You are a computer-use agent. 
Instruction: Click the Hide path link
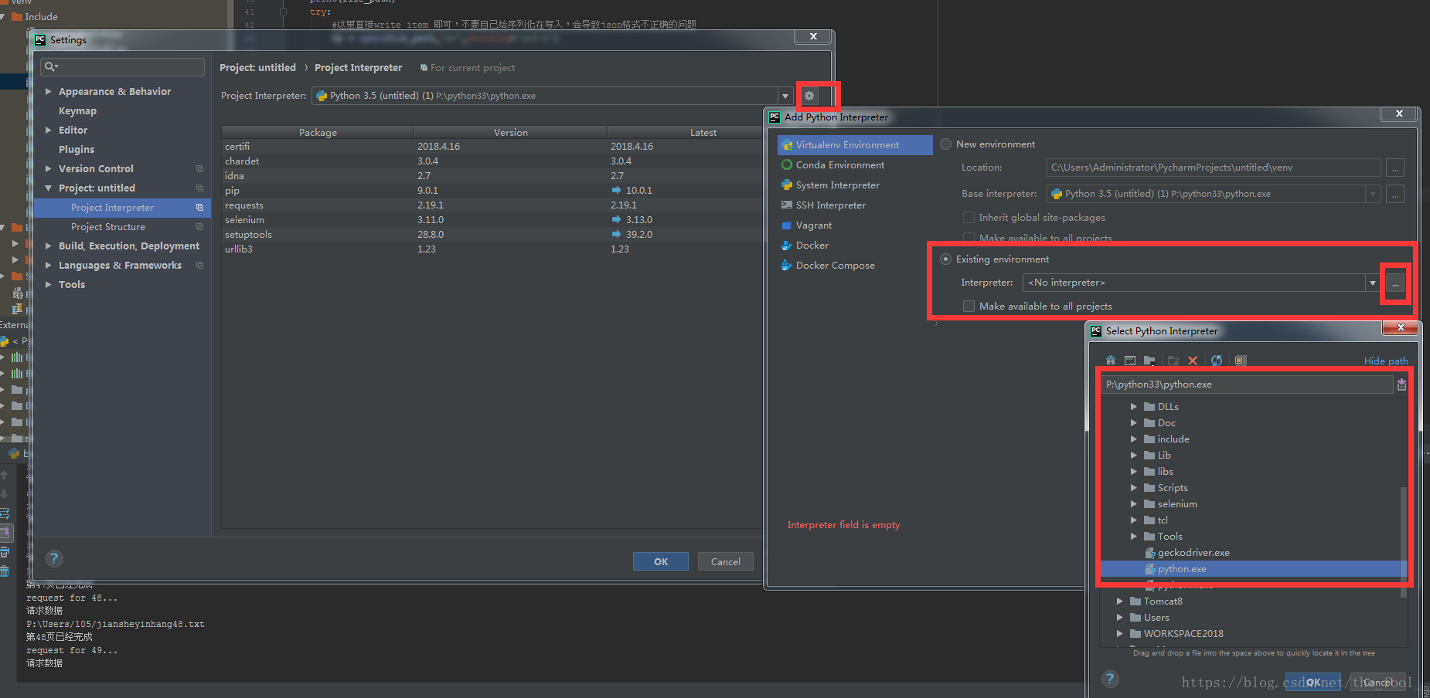(1386, 361)
